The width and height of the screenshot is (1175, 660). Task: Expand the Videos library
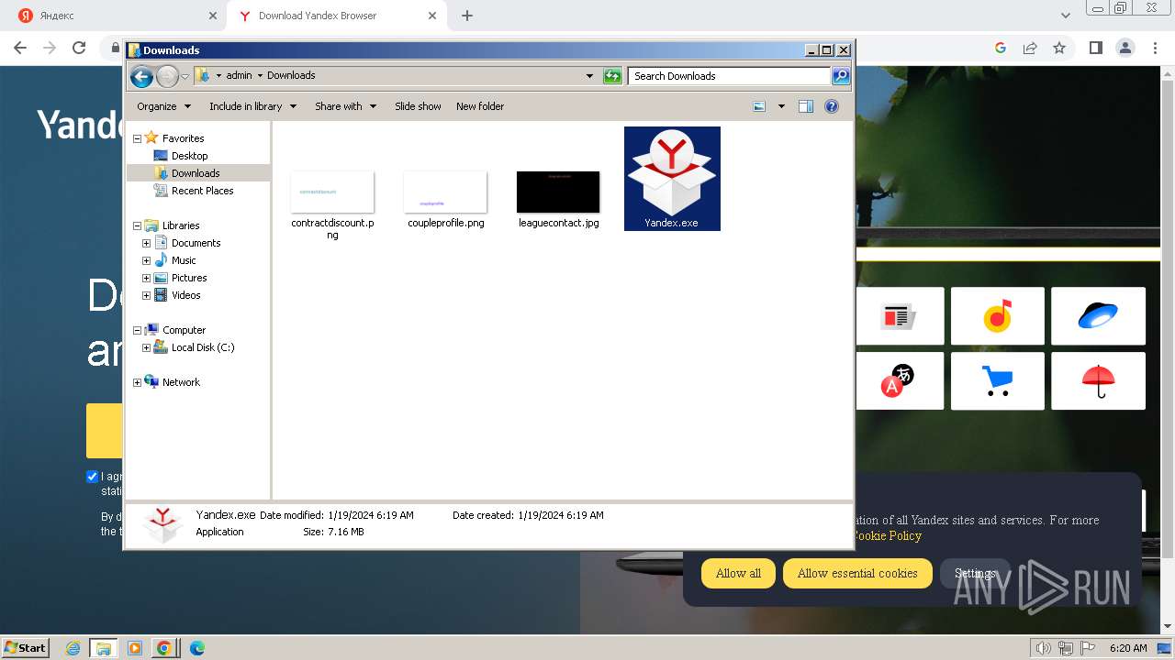click(x=146, y=295)
